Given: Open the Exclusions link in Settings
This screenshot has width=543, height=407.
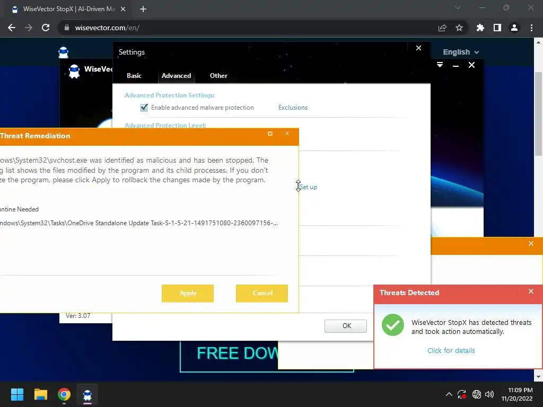Looking at the screenshot, I should [293, 108].
